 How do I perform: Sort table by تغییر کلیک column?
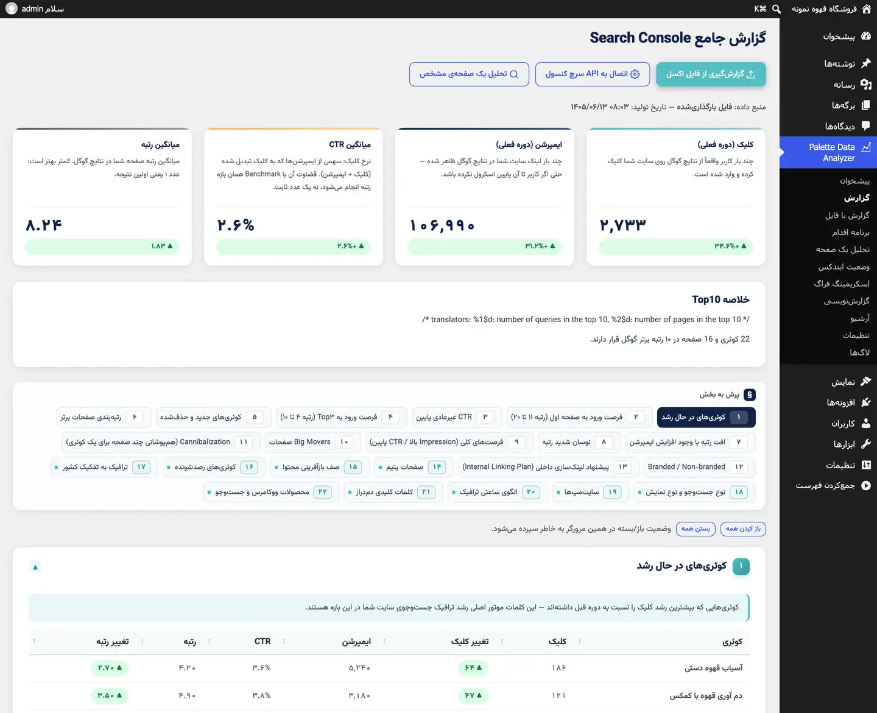(x=470, y=641)
